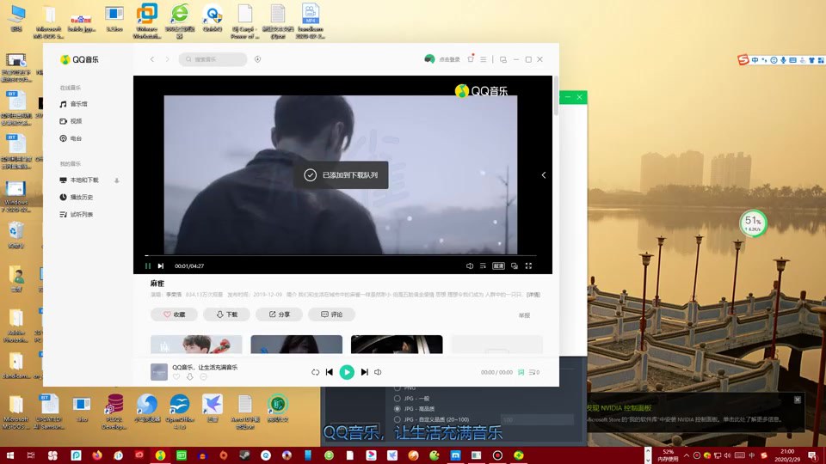Click download indicator beside 本地和下载
The height and width of the screenshot is (464, 826).
click(116, 180)
